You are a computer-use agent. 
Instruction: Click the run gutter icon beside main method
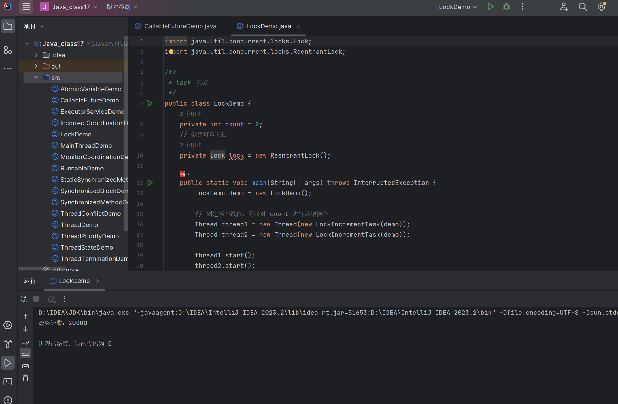click(150, 183)
